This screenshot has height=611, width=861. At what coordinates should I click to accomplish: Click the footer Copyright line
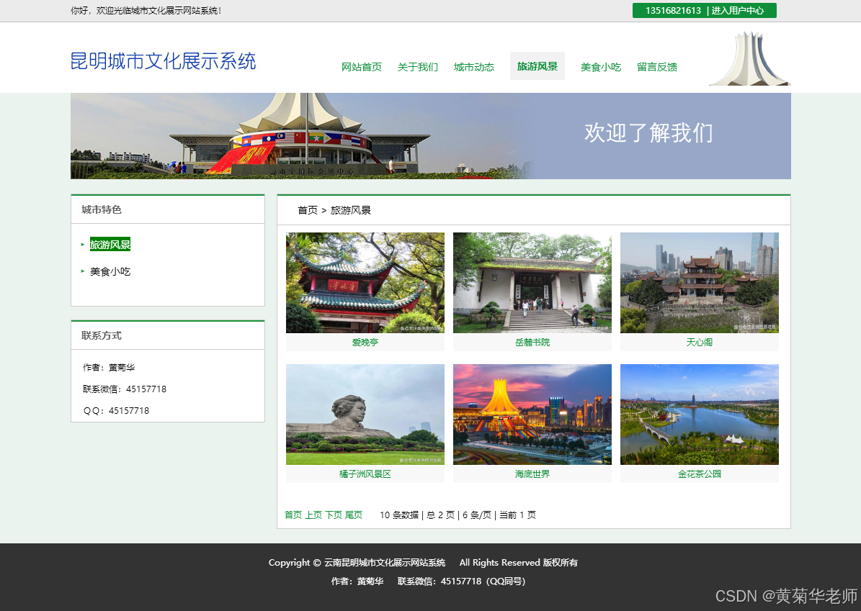click(423, 563)
